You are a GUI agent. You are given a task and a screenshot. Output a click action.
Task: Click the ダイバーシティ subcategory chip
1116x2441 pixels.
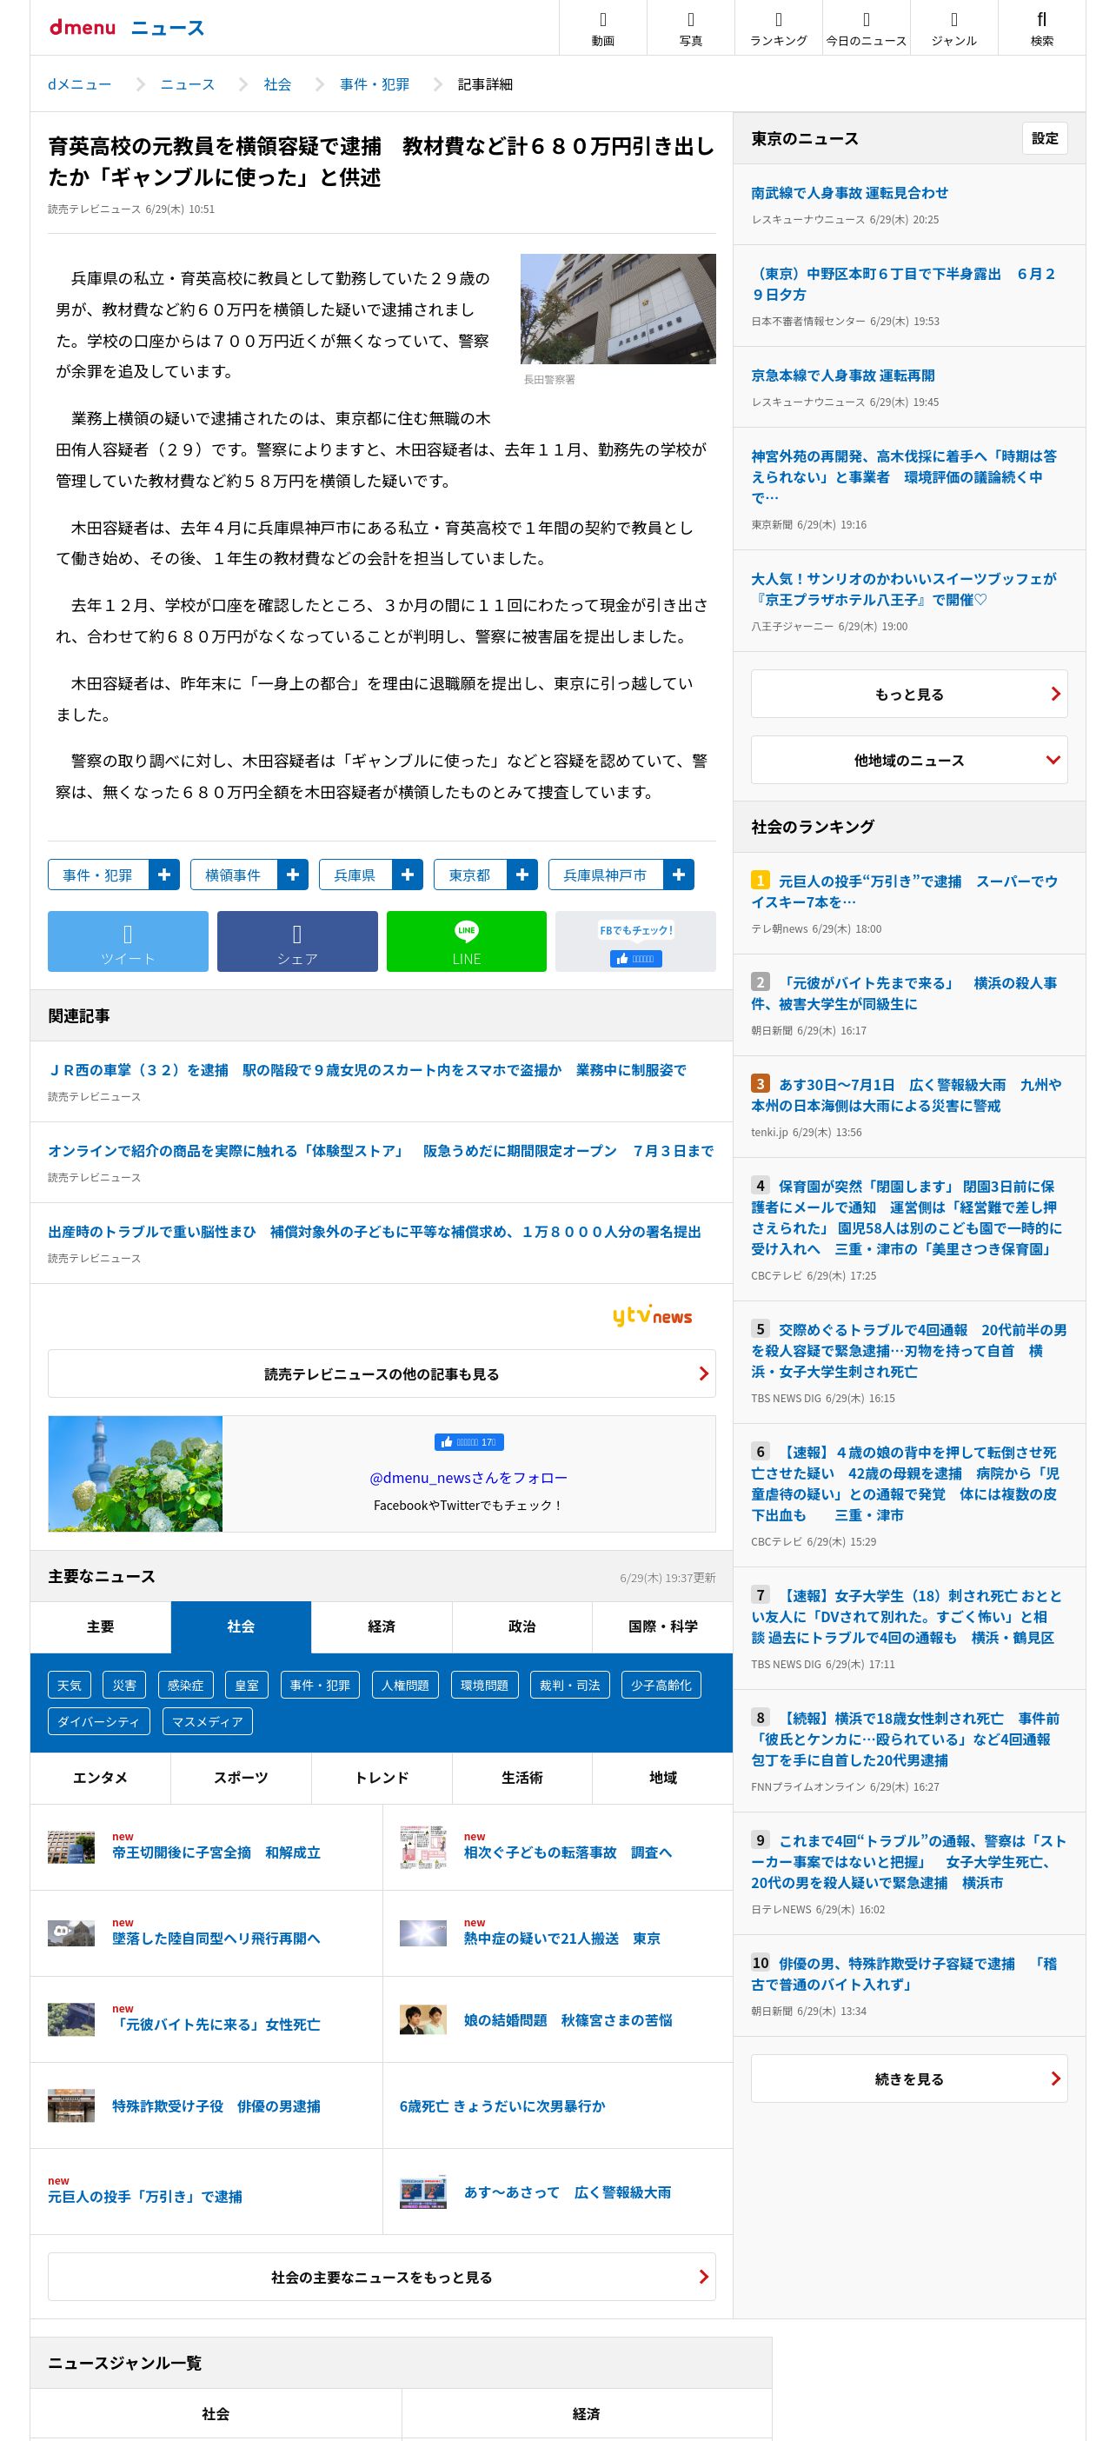[x=98, y=1721]
